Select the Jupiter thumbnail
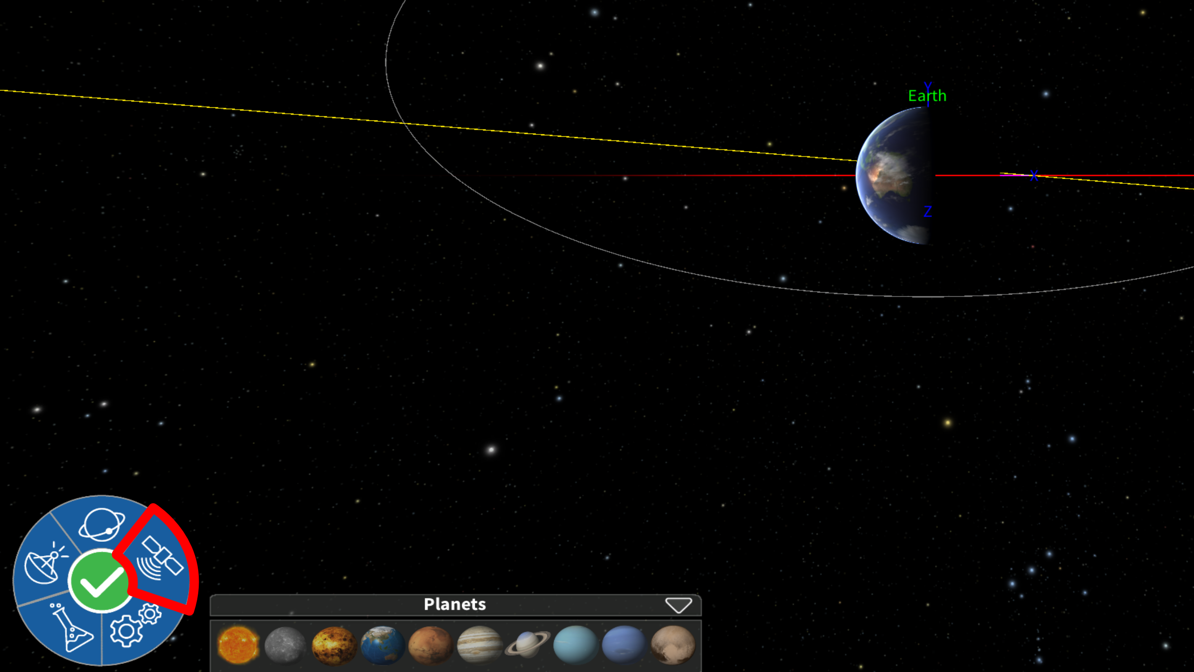1194x672 pixels. (479, 645)
